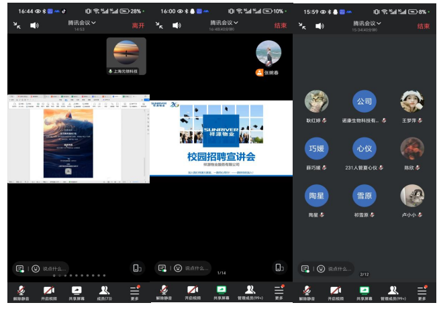
Task: Expand 腾讯会议 title dropdown in right meeting
Action: coord(368,23)
